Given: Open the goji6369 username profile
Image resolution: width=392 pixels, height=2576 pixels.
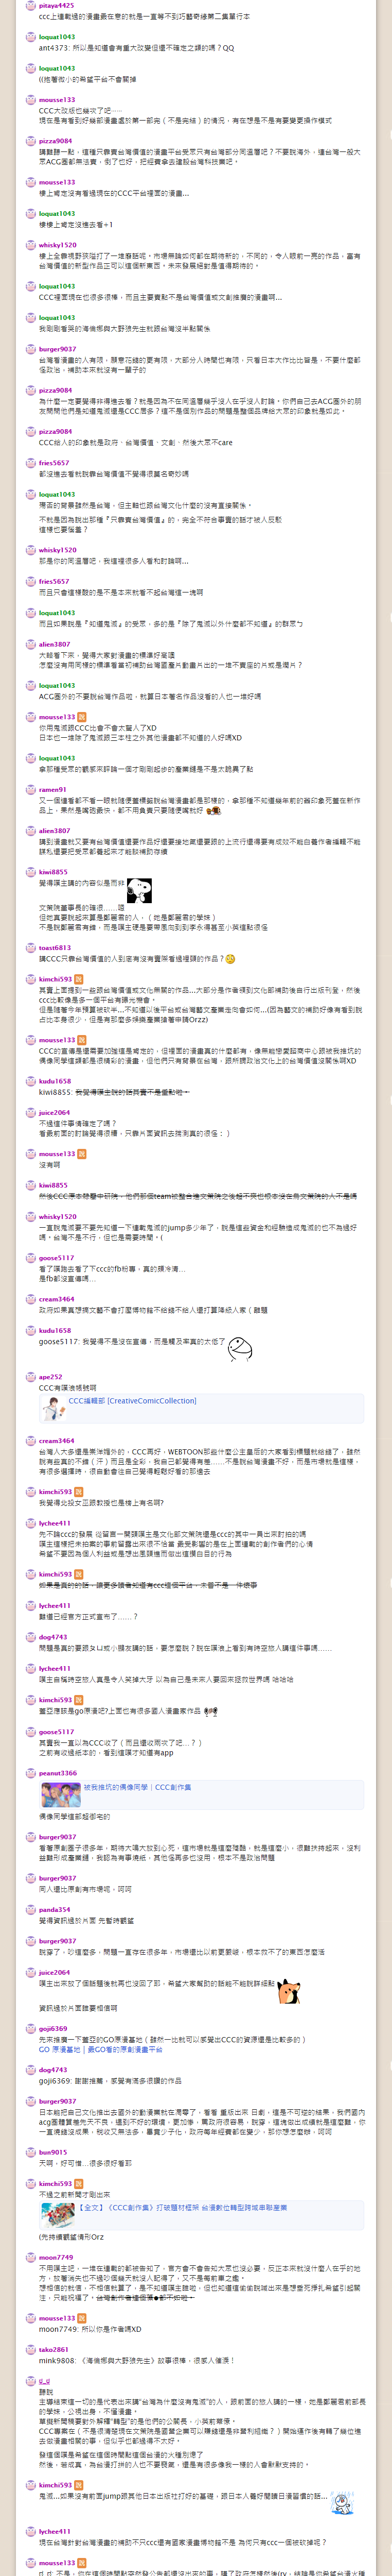Looking at the screenshot, I should (x=53, y=2029).
